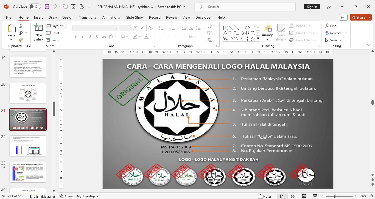
Task: Start Slide Show from status bar icon
Action: pos(315,196)
